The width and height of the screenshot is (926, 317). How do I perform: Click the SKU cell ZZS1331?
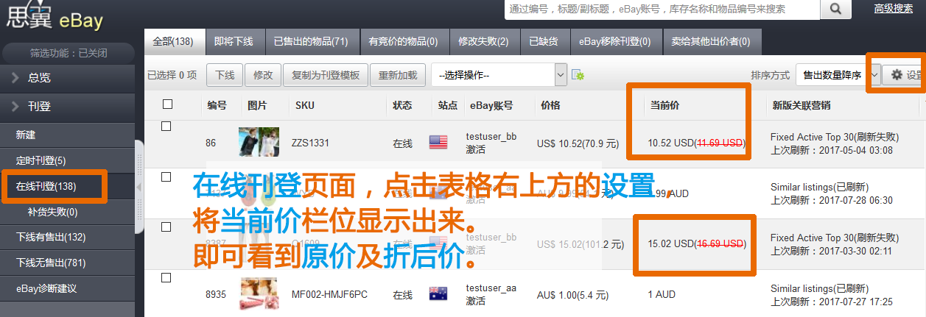pos(310,143)
